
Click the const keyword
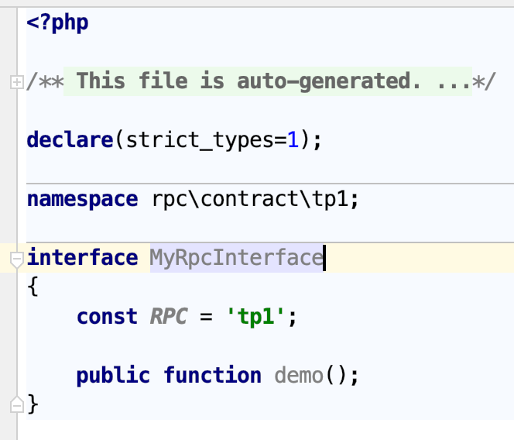(107, 317)
